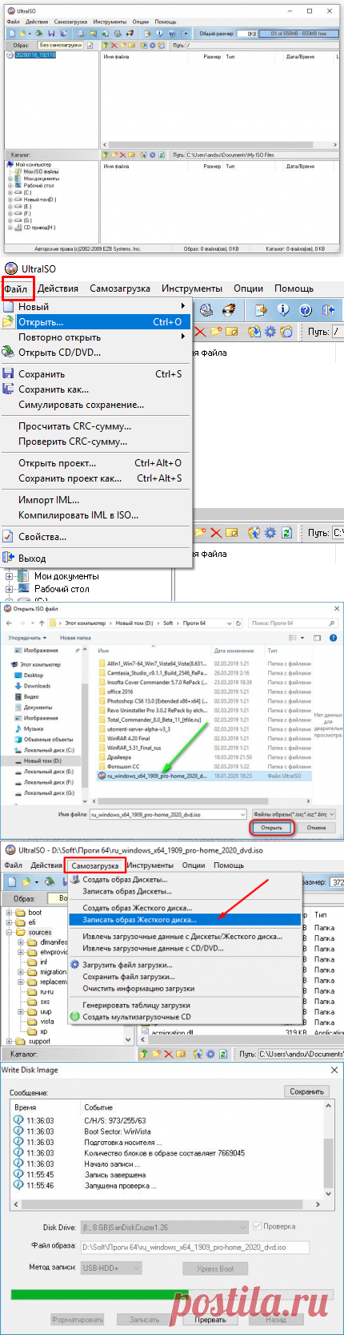Screen dimensions: 344x1335
Task: Toggle the Проверка checkbox in Write Disk Image
Action: (257, 1227)
